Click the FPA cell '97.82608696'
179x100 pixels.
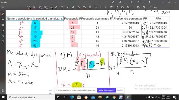(x=158, y=41)
